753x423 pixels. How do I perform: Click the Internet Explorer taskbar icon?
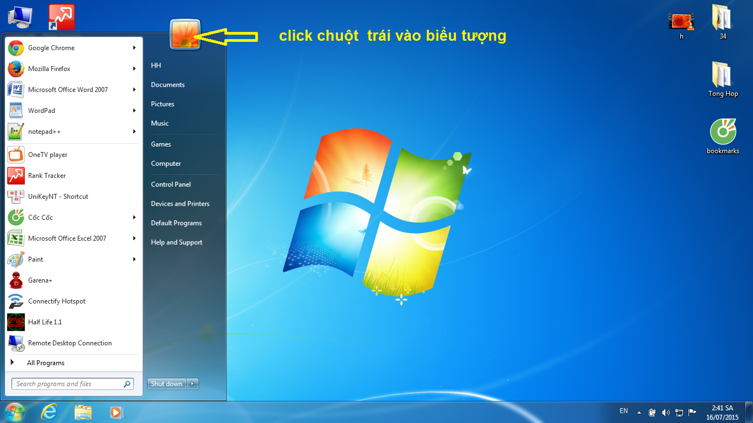click(49, 412)
